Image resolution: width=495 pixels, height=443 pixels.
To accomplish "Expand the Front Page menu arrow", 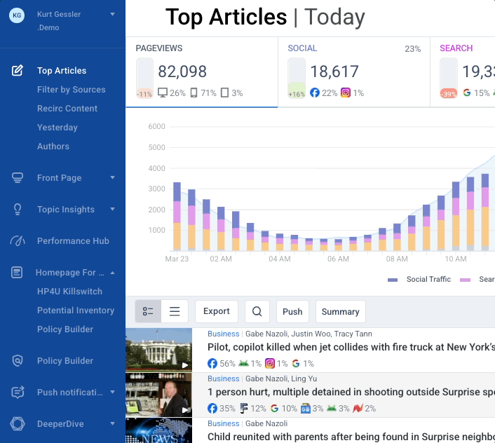I will [112, 178].
